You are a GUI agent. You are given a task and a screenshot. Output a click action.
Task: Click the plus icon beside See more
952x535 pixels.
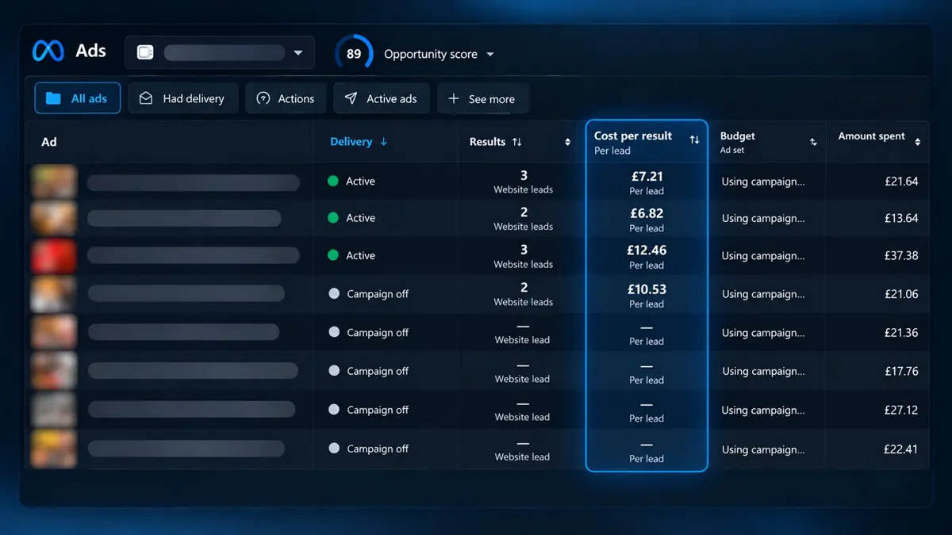[454, 98]
